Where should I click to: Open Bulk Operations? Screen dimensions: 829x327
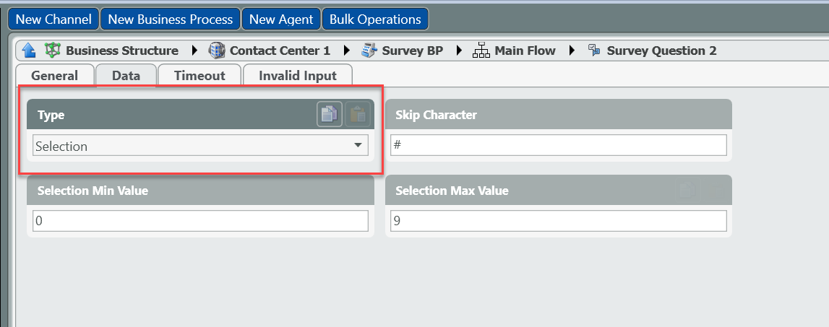point(375,19)
